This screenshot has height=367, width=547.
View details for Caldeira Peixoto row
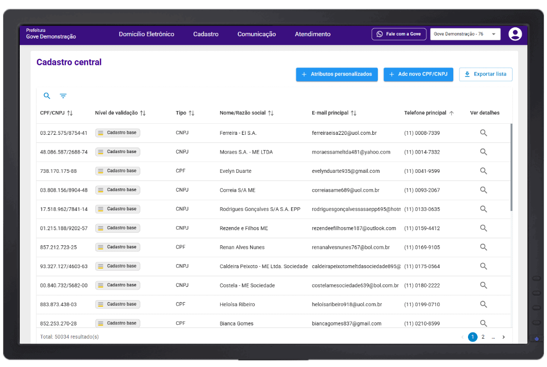click(483, 266)
